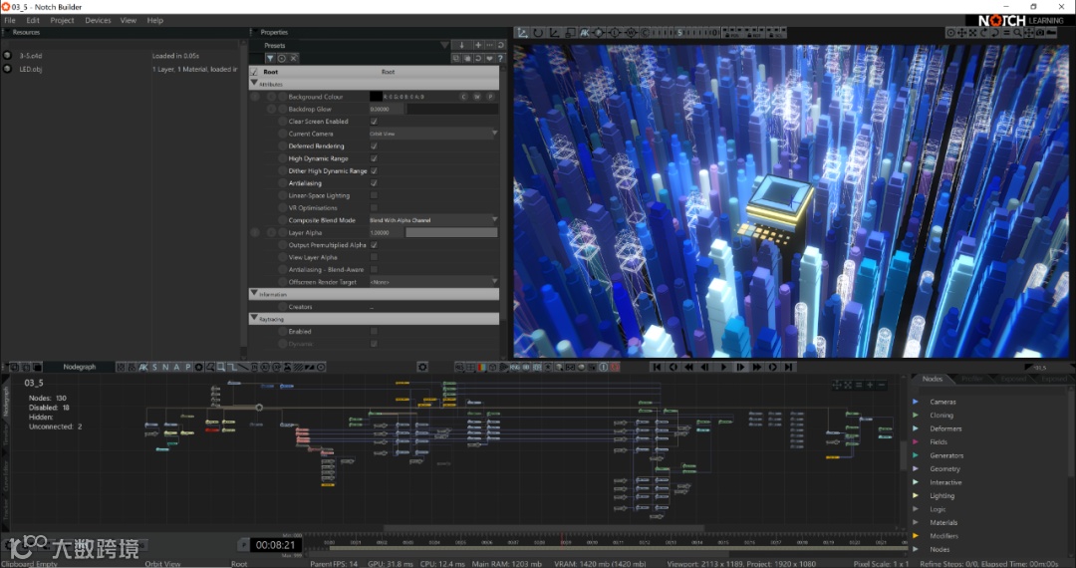
Task: Open the Help menu
Action: tap(155, 21)
